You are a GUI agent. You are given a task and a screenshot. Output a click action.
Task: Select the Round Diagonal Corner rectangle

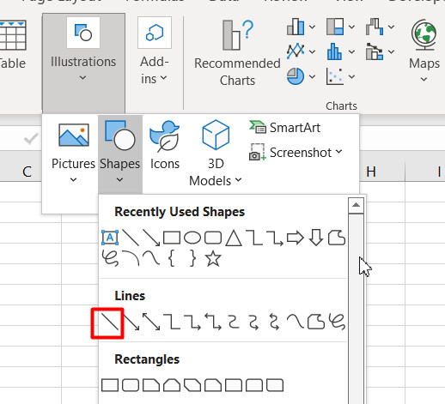pyautogui.click(x=275, y=385)
